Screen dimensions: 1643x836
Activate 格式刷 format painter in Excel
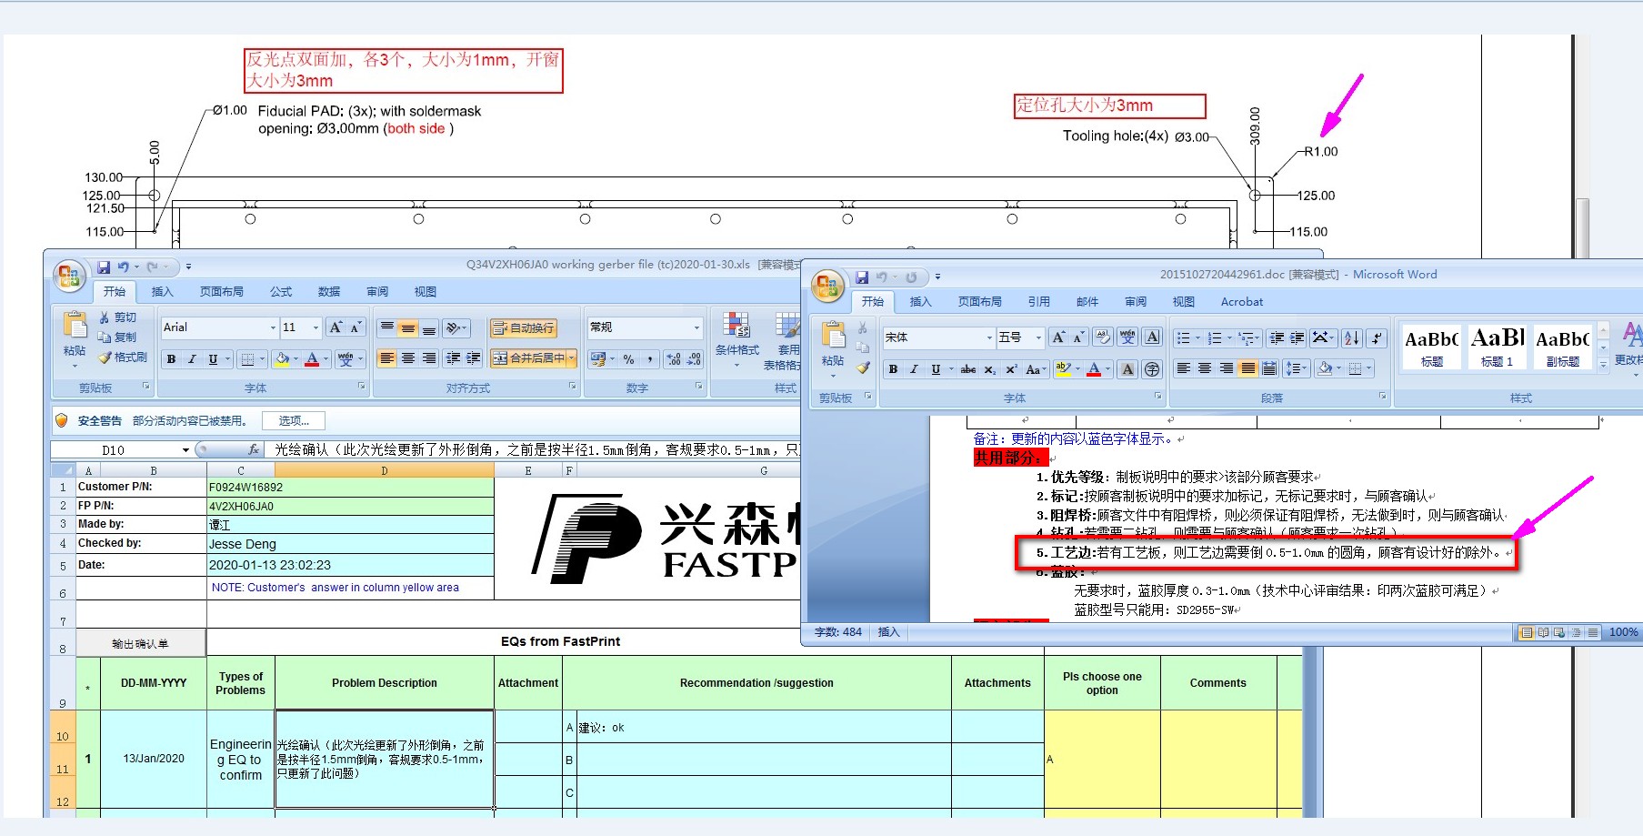[123, 358]
